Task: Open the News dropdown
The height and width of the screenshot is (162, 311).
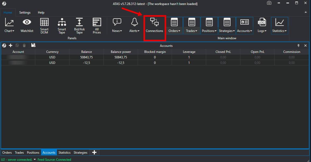Action: (x=117, y=25)
